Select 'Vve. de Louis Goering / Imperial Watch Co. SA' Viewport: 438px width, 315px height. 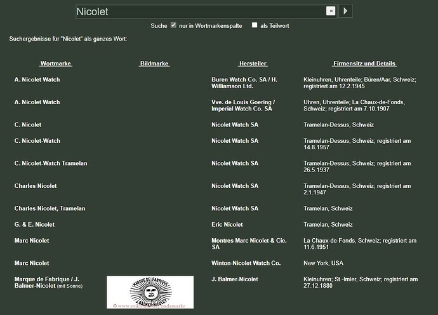[243, 105]
